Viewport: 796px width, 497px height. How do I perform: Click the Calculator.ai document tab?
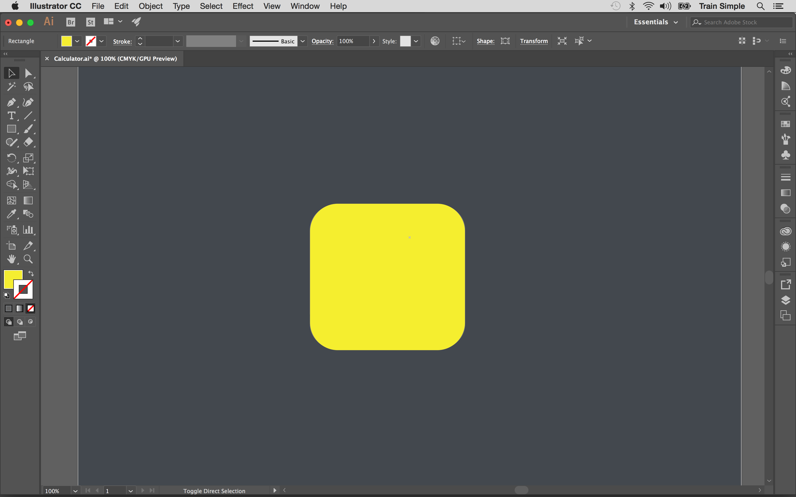(x=115, y=59)
